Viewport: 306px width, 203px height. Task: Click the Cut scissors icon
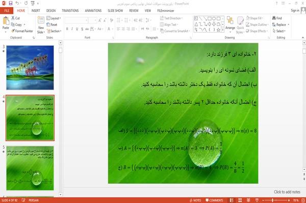pyautogui.click(x=13, y=18)
